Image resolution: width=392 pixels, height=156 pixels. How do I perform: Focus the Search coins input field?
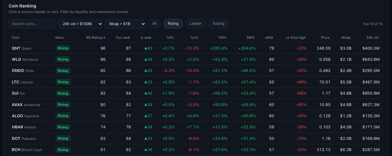pos(32,24)
